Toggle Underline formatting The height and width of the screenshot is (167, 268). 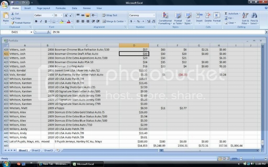(46, 21)
